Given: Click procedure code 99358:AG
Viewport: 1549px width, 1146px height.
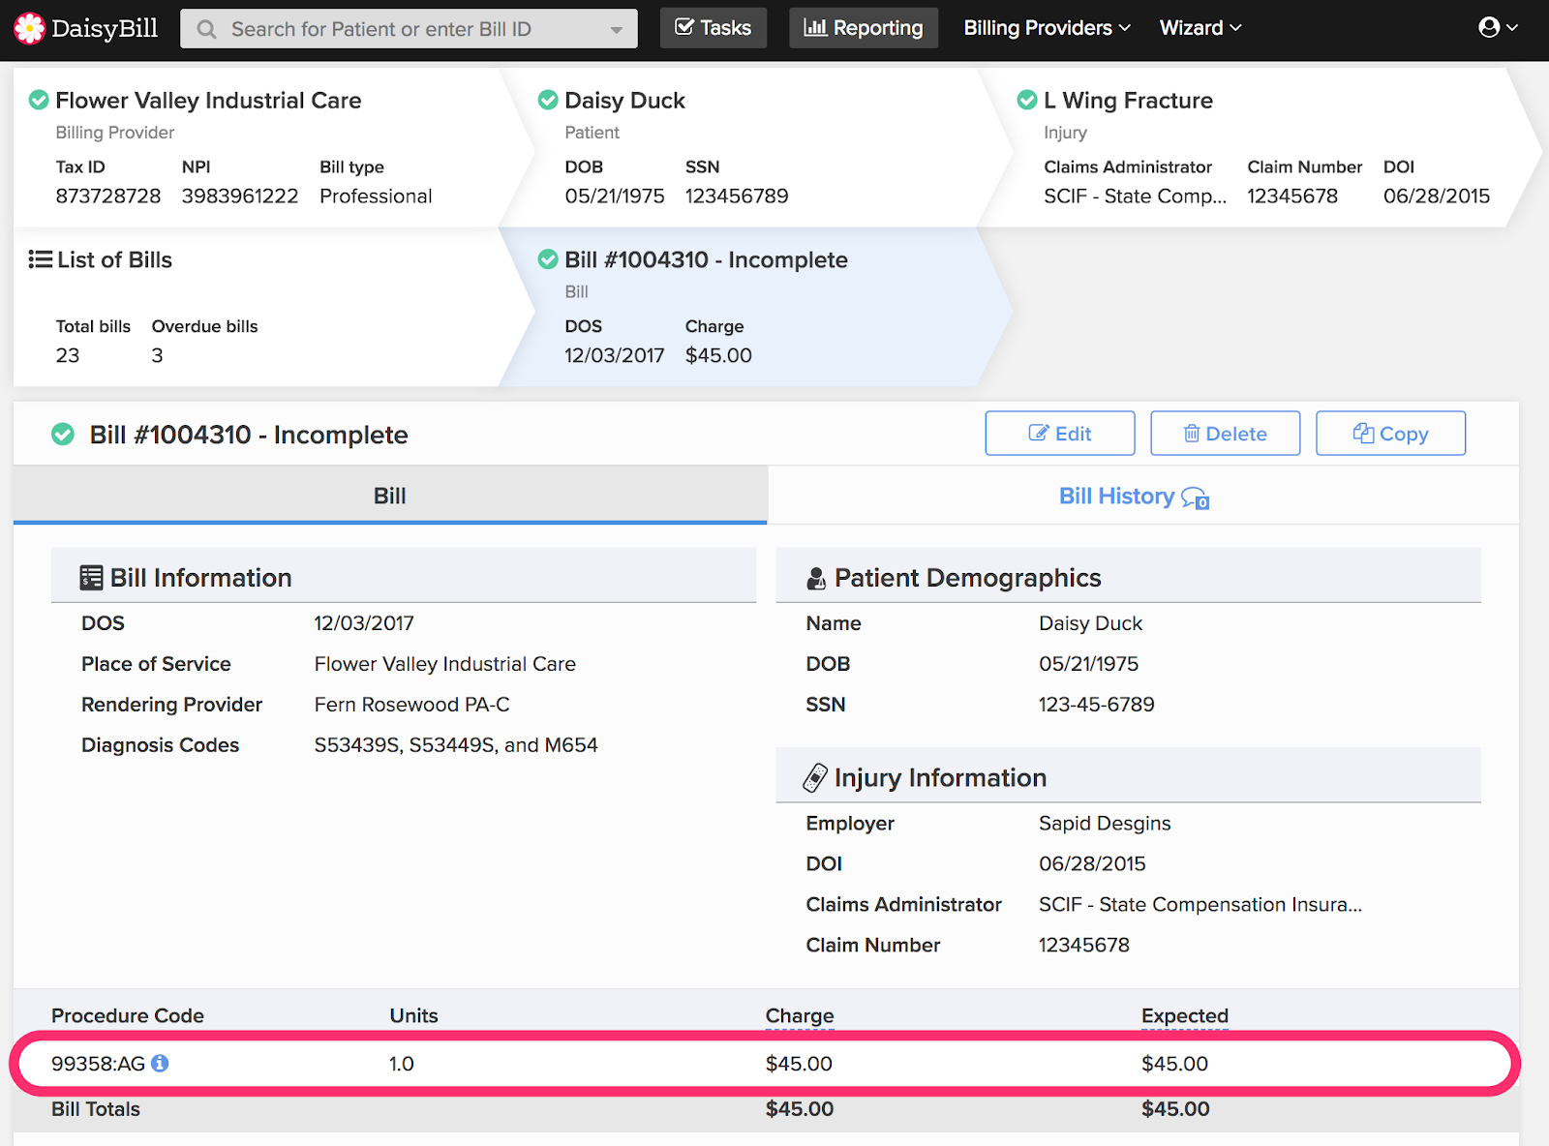Looking at the screenshot, I should tap(98, 1064).
